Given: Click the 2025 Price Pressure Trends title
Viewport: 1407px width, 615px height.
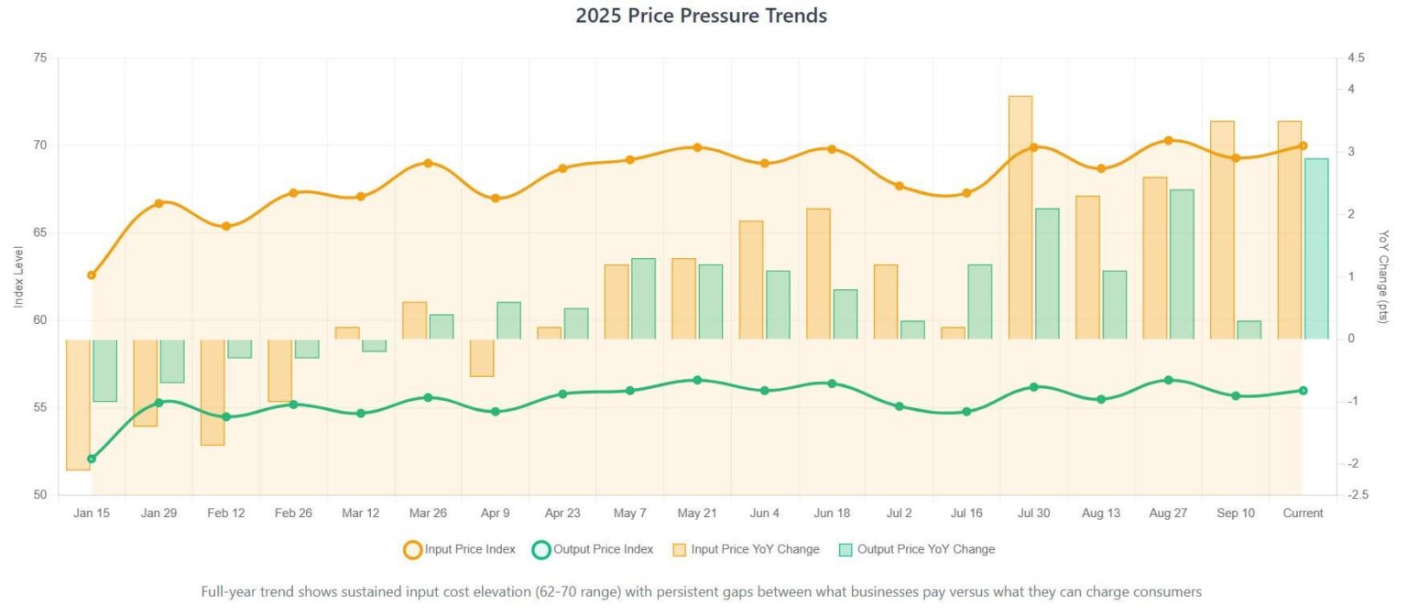Looking at the screenshot, I should (x=702, y=16).
